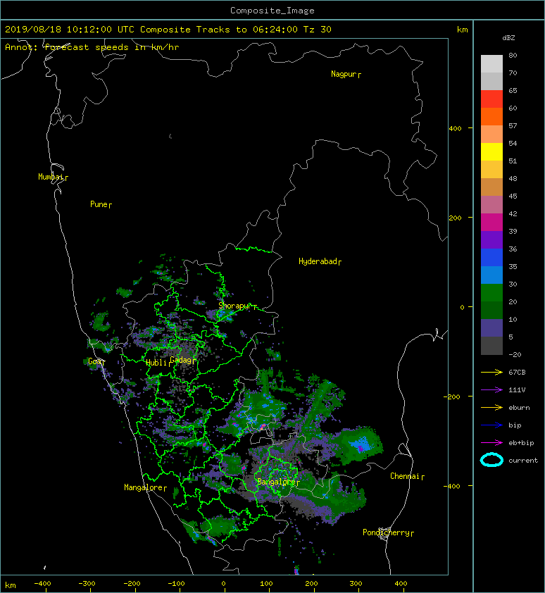Click the lightest gray 80 dBZ swatch

click(491, 64)
